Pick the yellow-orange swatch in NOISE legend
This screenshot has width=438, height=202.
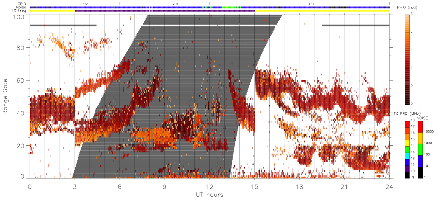point(420,138)
